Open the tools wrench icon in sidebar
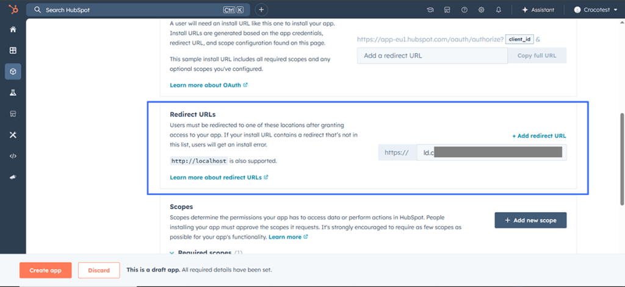Screen dimensions: 625x287 coord(13,135)
